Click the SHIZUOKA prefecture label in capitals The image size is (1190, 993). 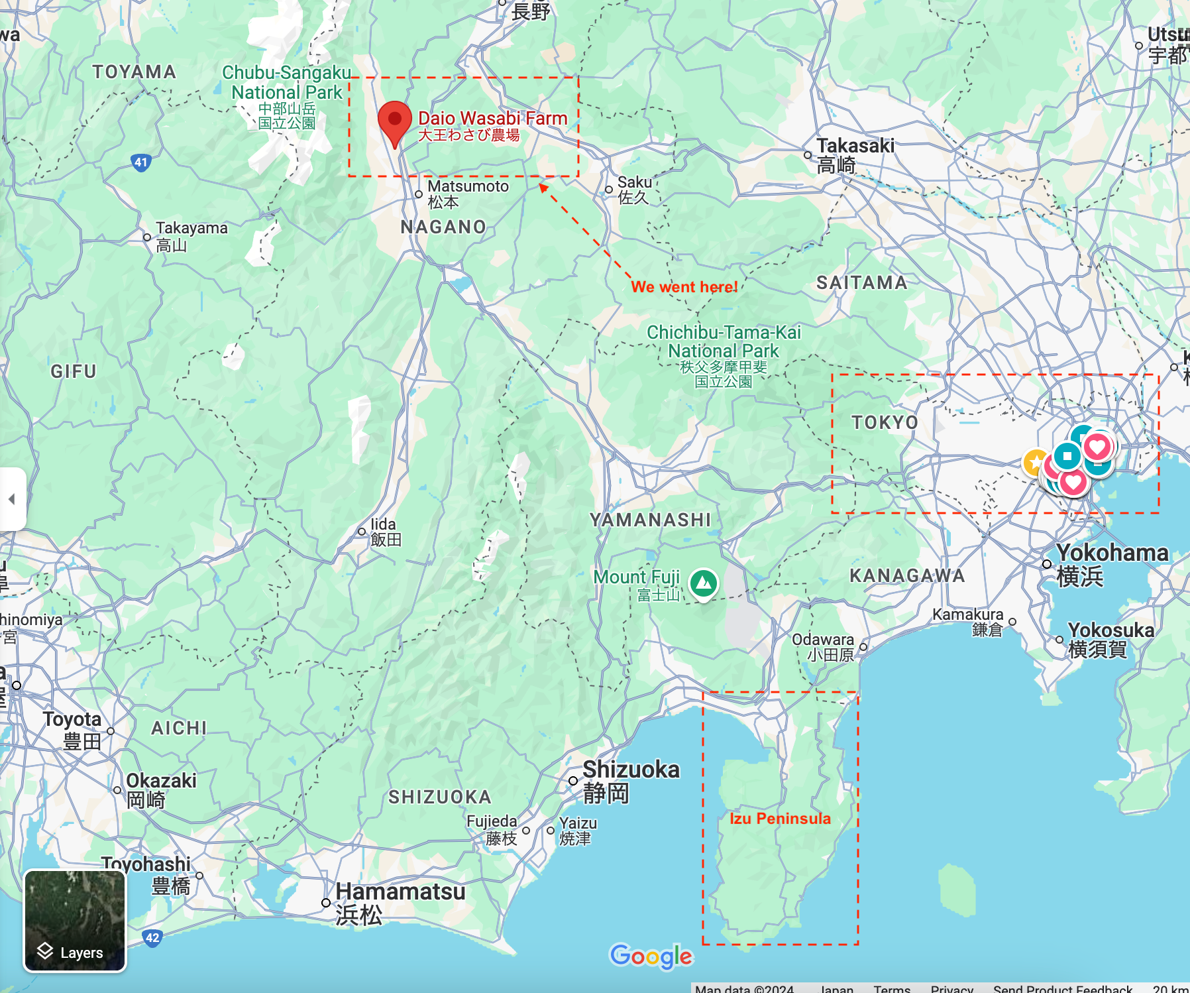point(440,797)
